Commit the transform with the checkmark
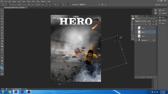 coord(106,5)
